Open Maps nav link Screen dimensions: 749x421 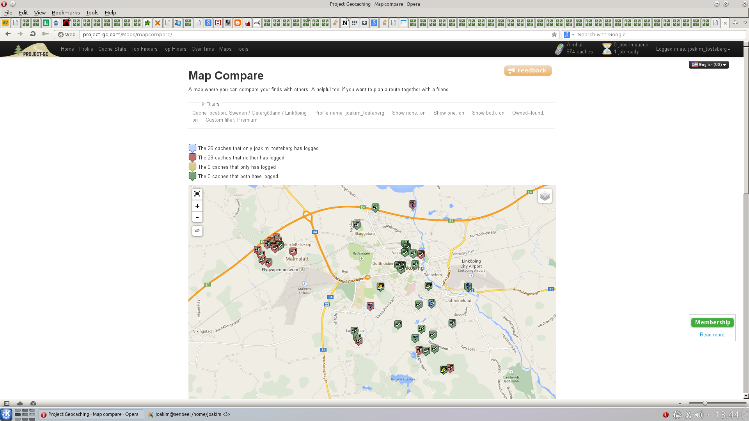click(225, 49)
